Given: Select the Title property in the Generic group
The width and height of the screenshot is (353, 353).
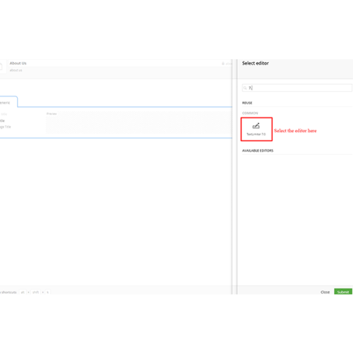Looking at the screenshot, I should coord(2,121).
